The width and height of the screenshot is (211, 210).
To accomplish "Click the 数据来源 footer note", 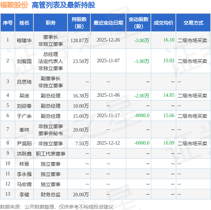I will tap(56, 207).
